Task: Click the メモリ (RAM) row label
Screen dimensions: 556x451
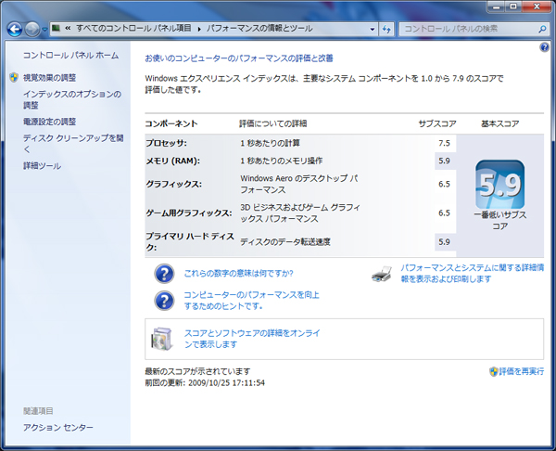Action: pyautogui.click(x=173, y=161)
